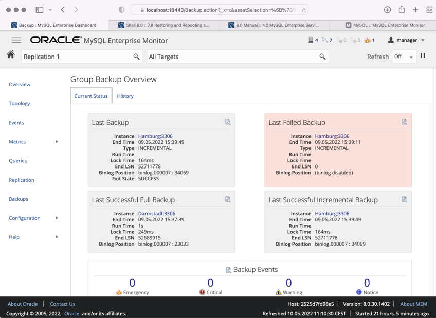The image size is (436, 318).
Task: Click the Safari address bar URL
Action: pos(220,10)
